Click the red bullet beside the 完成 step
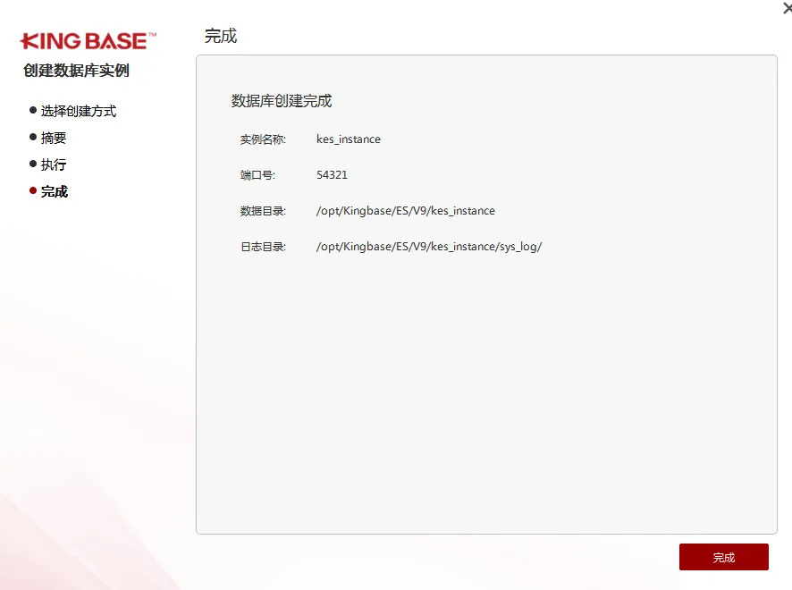This screenshot has height=590, width=792. [33, 190]
